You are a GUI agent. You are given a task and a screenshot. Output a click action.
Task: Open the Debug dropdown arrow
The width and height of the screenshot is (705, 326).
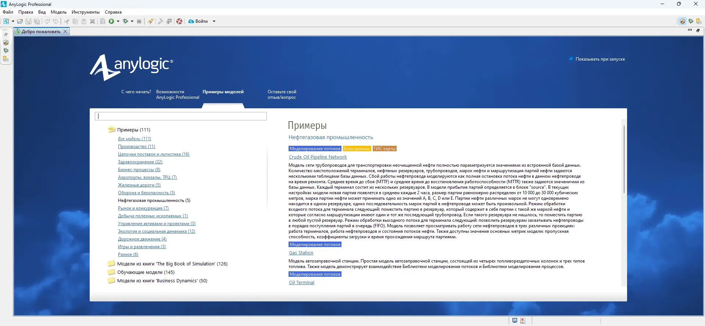pos(132,21)
